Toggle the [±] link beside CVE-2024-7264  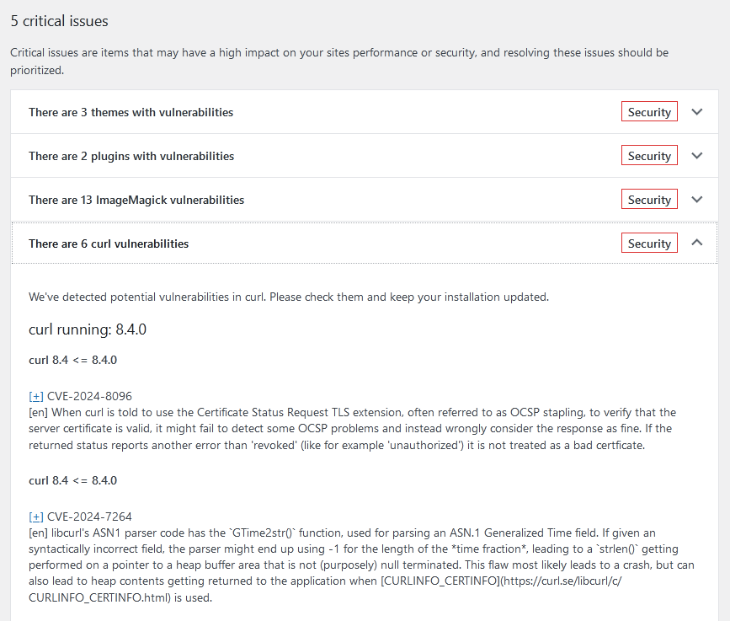(36, 517)
